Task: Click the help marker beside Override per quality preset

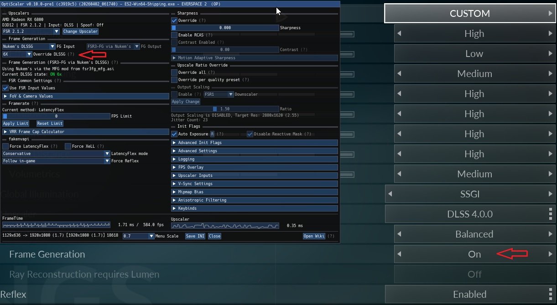Action: pyautogui.click(x=245, y=80)
